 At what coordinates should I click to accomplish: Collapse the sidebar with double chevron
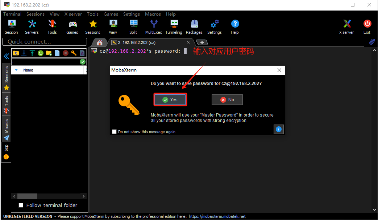tap(6, 56)
